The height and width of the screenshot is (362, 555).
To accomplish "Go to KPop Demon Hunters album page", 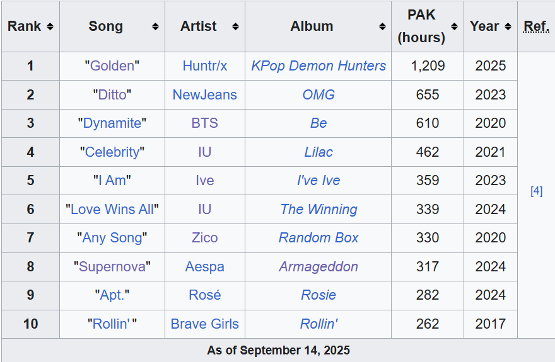I will (318, 66).
